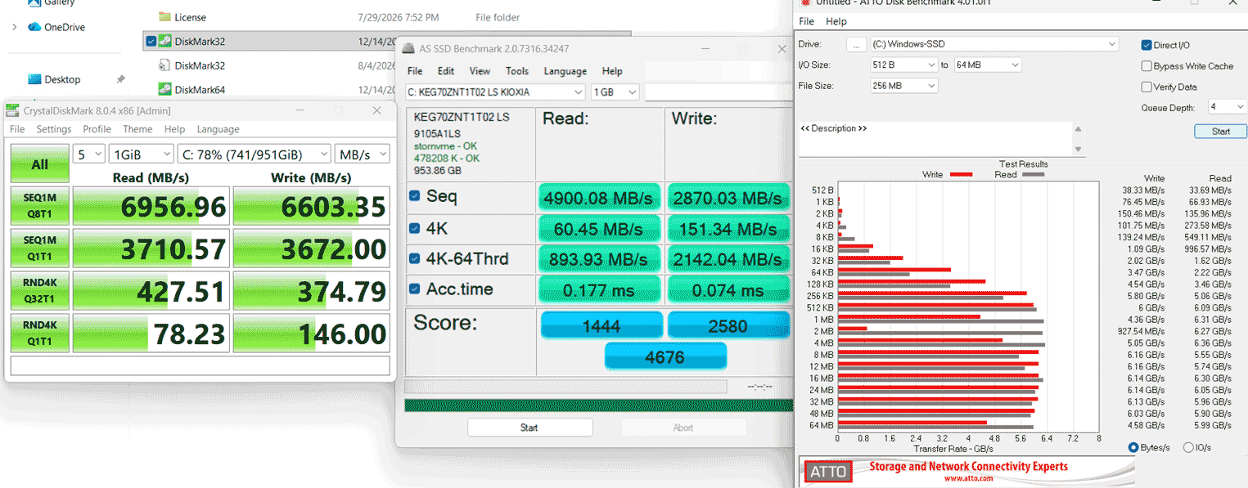Toggle the 4K test checkbox in AS SSD
Screen dimensions: 1248x488
coord(415,227)
